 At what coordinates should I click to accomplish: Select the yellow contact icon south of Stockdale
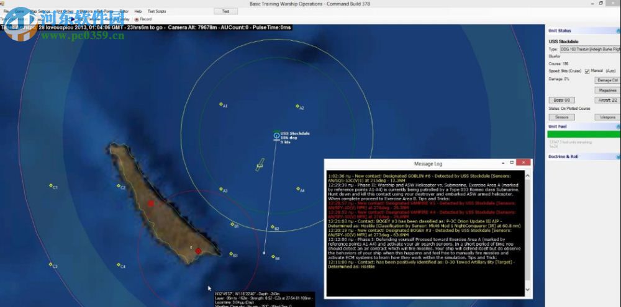[x=260, y=164]
